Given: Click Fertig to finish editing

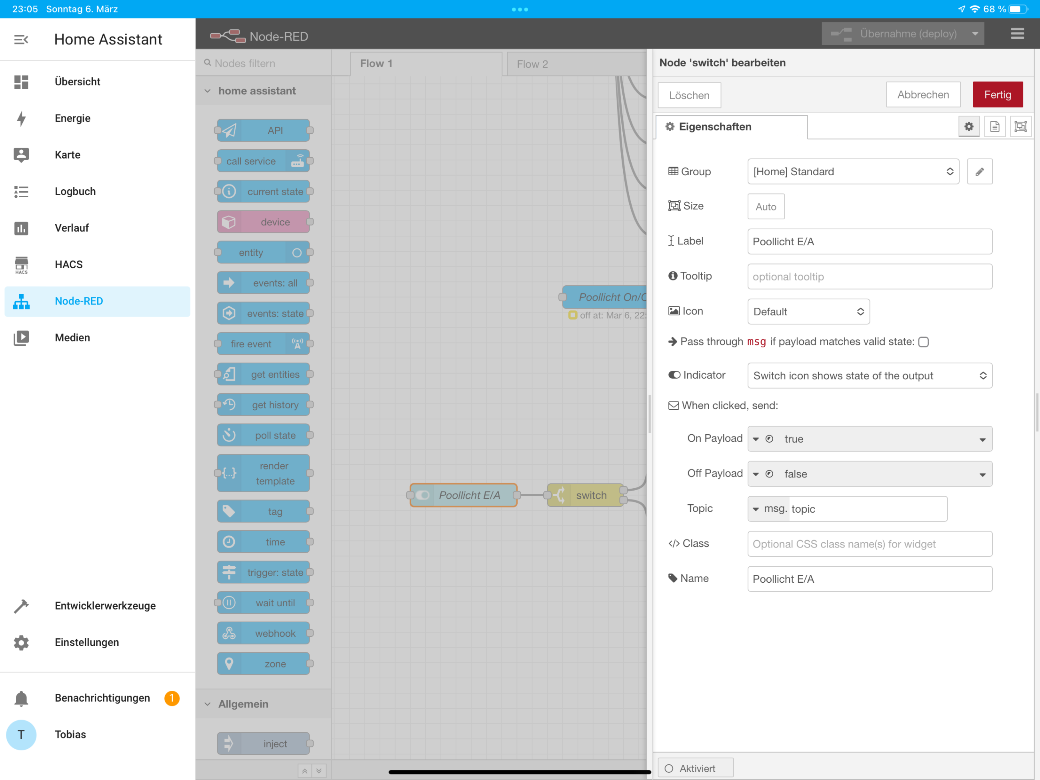Looking at the screenshot, I should click(x=998, y=95).
